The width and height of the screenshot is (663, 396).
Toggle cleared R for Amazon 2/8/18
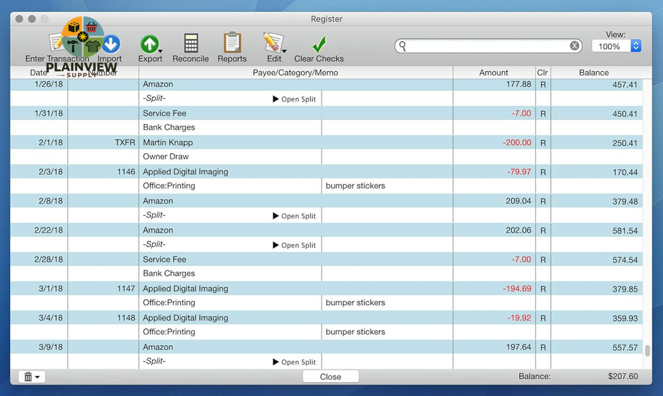click(543, 201)
